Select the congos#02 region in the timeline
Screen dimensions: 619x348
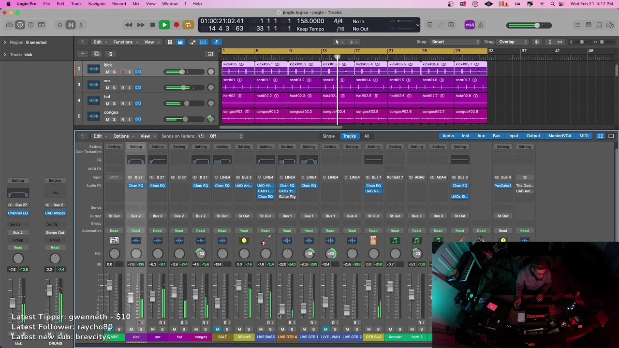[238, 116]
